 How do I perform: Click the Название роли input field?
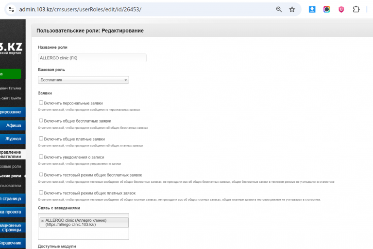[92, 58]
